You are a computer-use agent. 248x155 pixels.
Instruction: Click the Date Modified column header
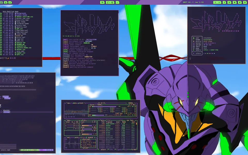pyautogui.click(x=8, y=12)
